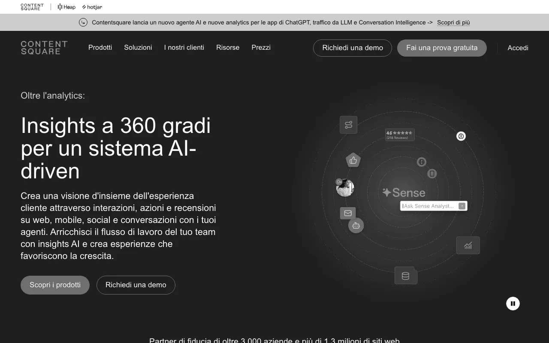Open the Heap brand logo link
The width and height of the screenshot is (549, 343).
[66, 7]
